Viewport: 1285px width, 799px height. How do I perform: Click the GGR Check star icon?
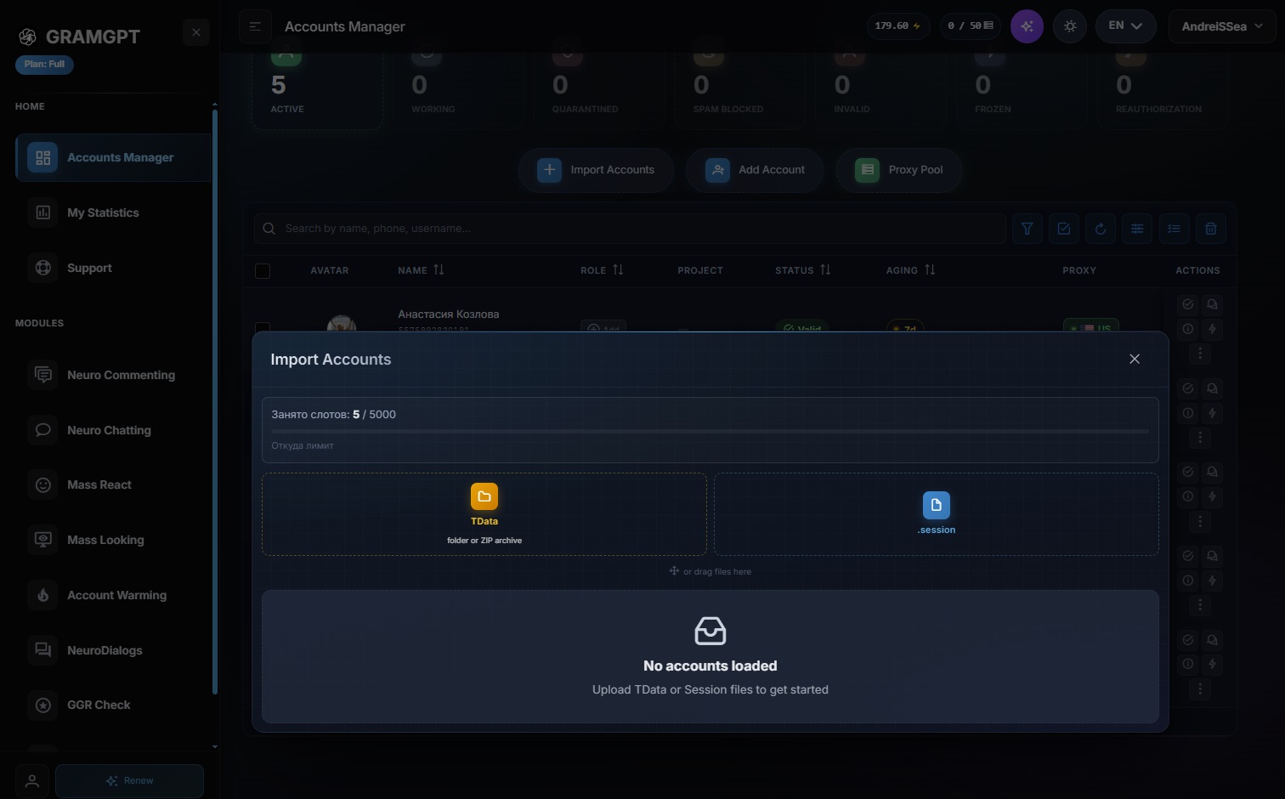coord(42,705)
